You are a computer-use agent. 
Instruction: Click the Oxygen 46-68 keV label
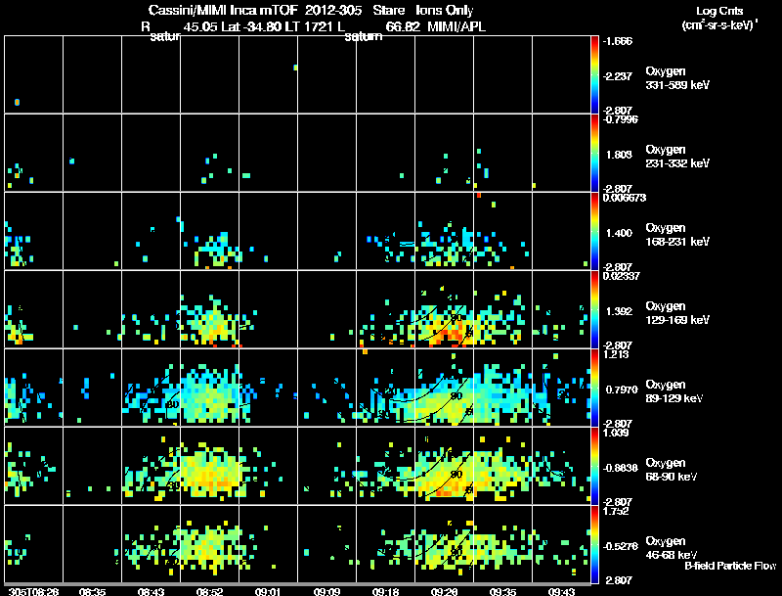672,548
